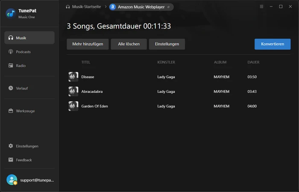Open Einstellungen in the sidebar

pyautogui.click(x=29, y=146)
